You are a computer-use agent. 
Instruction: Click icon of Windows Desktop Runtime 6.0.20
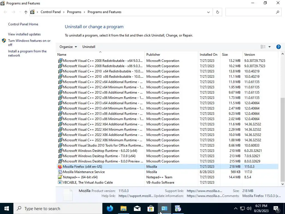(60, 151)
